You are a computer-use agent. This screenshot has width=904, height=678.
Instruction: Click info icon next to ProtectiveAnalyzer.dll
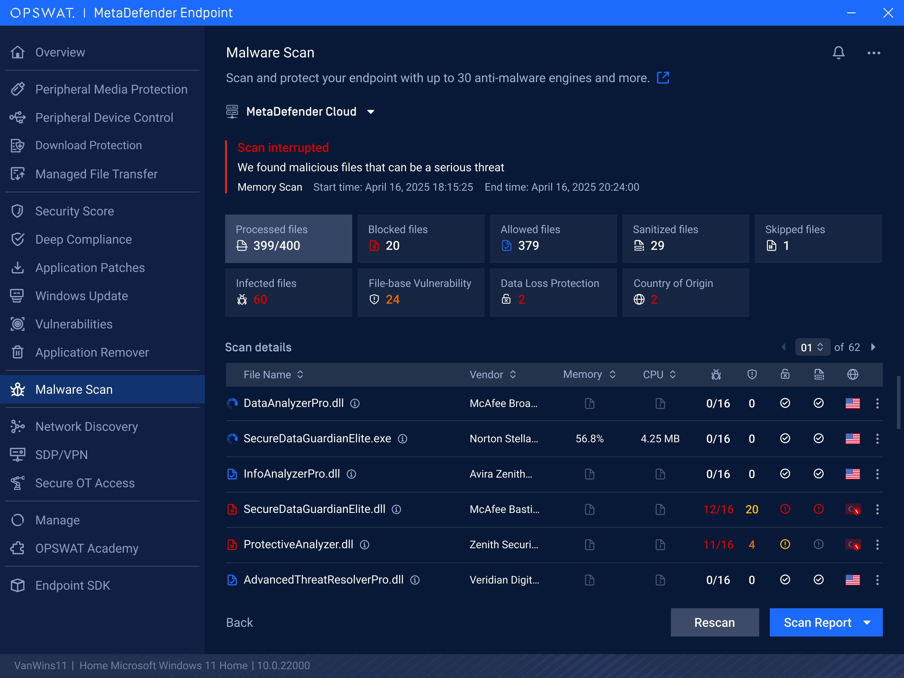365,545
